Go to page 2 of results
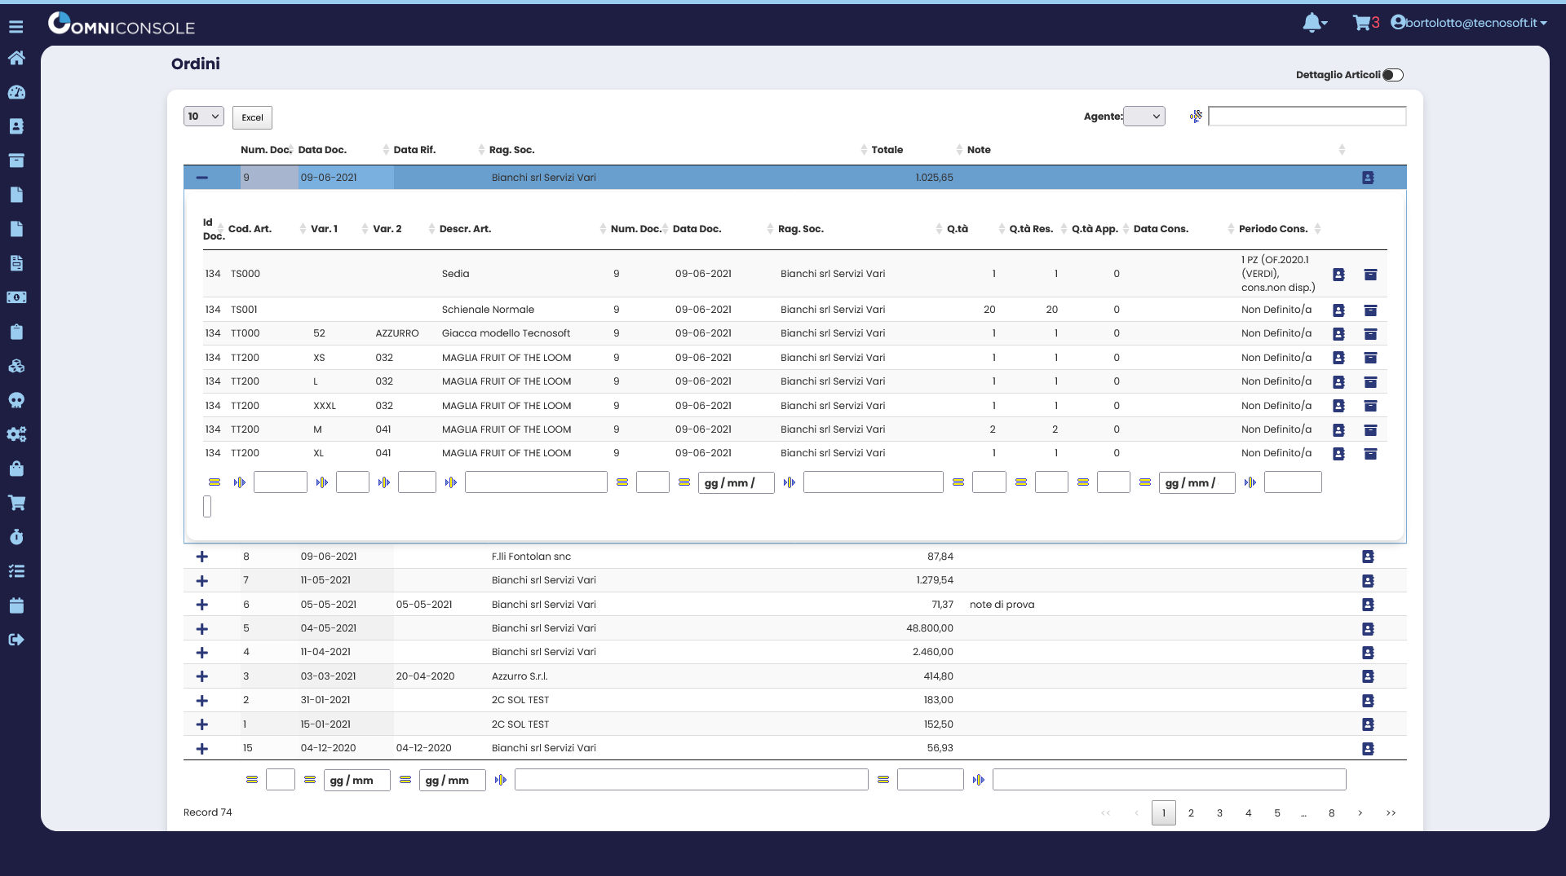Viewport: 1566px width, 876px height. click(x=1191, y=813)
